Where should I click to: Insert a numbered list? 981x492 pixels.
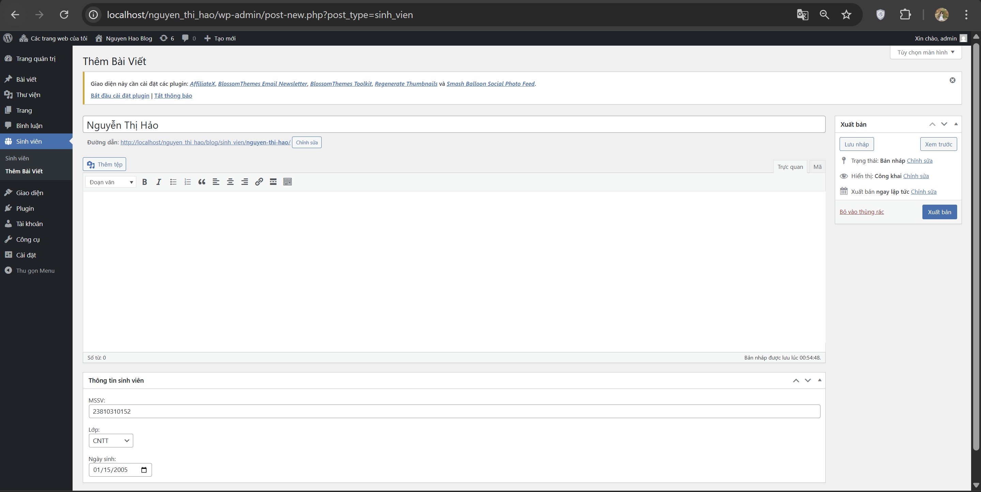[187, 182]
